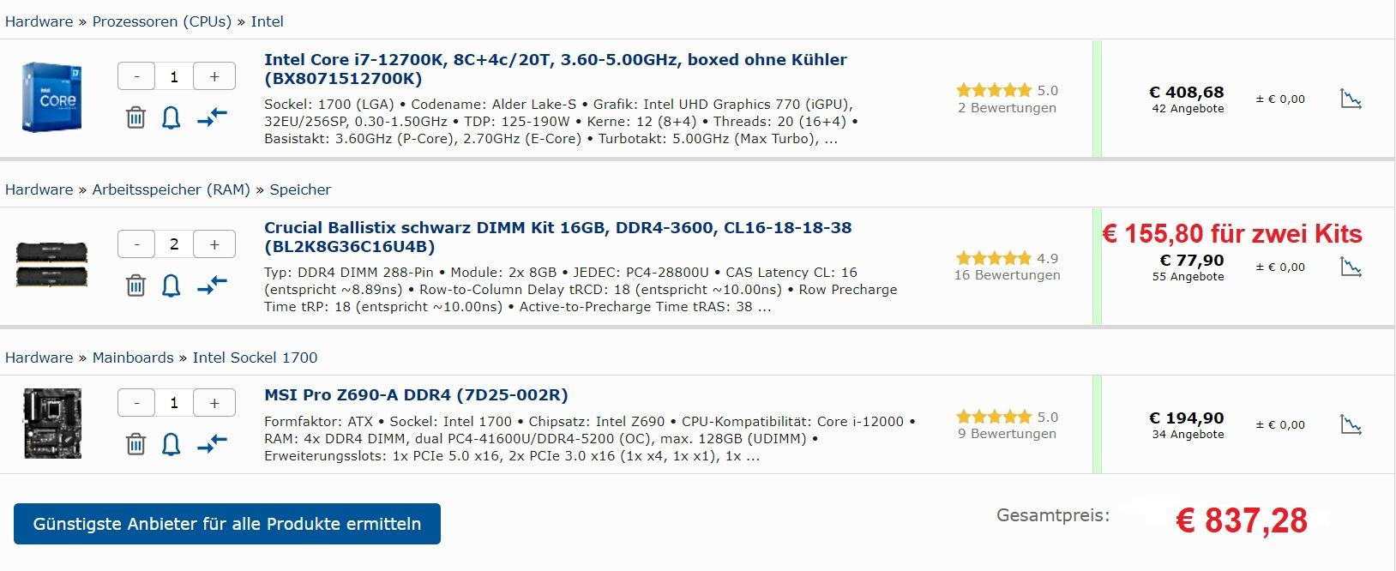Open the Intel Sockel 1700 breadcrumb link

(x=255, y=358)
